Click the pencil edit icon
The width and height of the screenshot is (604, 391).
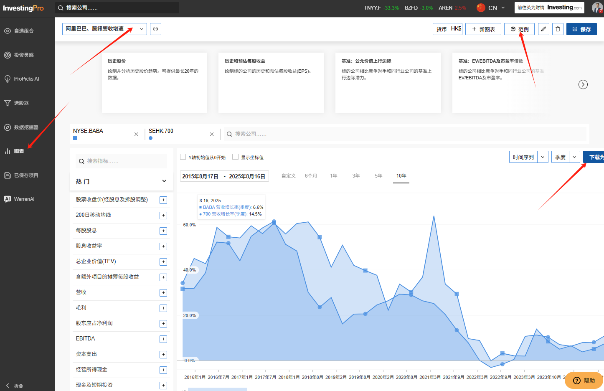click(x=543, y=29)
